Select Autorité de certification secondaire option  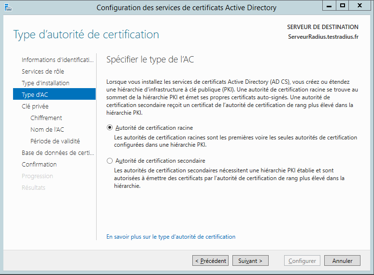(110, 161)
